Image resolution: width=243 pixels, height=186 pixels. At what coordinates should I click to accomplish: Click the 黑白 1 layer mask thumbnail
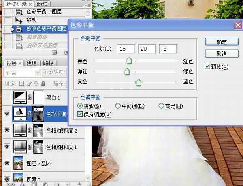[x=38, y=97]
